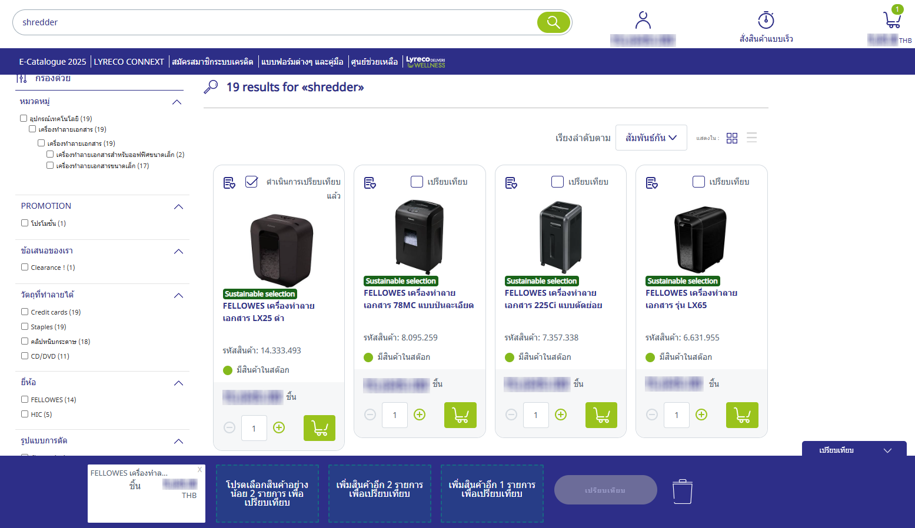Open FELLOWES LX25 product title link
Screen dimensions: 915x528
tap(268, 312)
